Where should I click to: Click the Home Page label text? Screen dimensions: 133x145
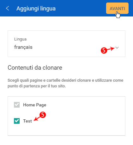coord(35,105)
